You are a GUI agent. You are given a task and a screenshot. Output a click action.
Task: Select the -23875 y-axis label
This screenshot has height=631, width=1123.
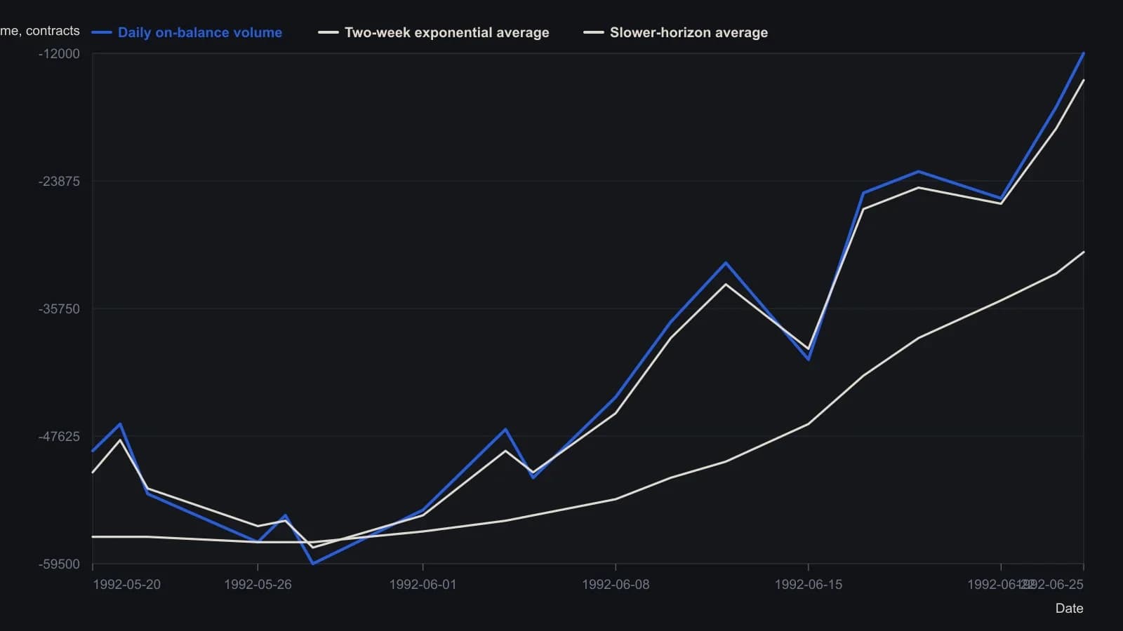click(x=59, y=182)
